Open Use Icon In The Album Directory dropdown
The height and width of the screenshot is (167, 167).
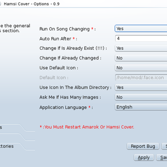point(141,87)
